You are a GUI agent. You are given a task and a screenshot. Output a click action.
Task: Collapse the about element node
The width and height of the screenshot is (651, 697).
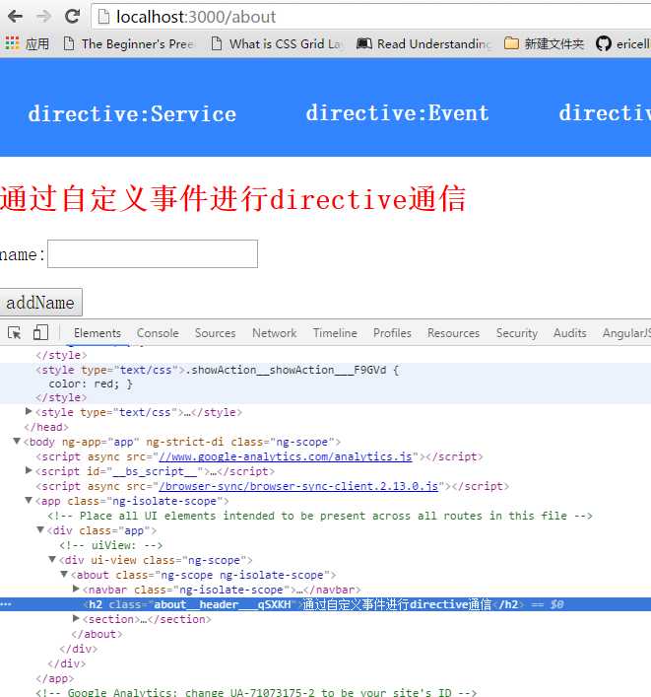(64, 574)
